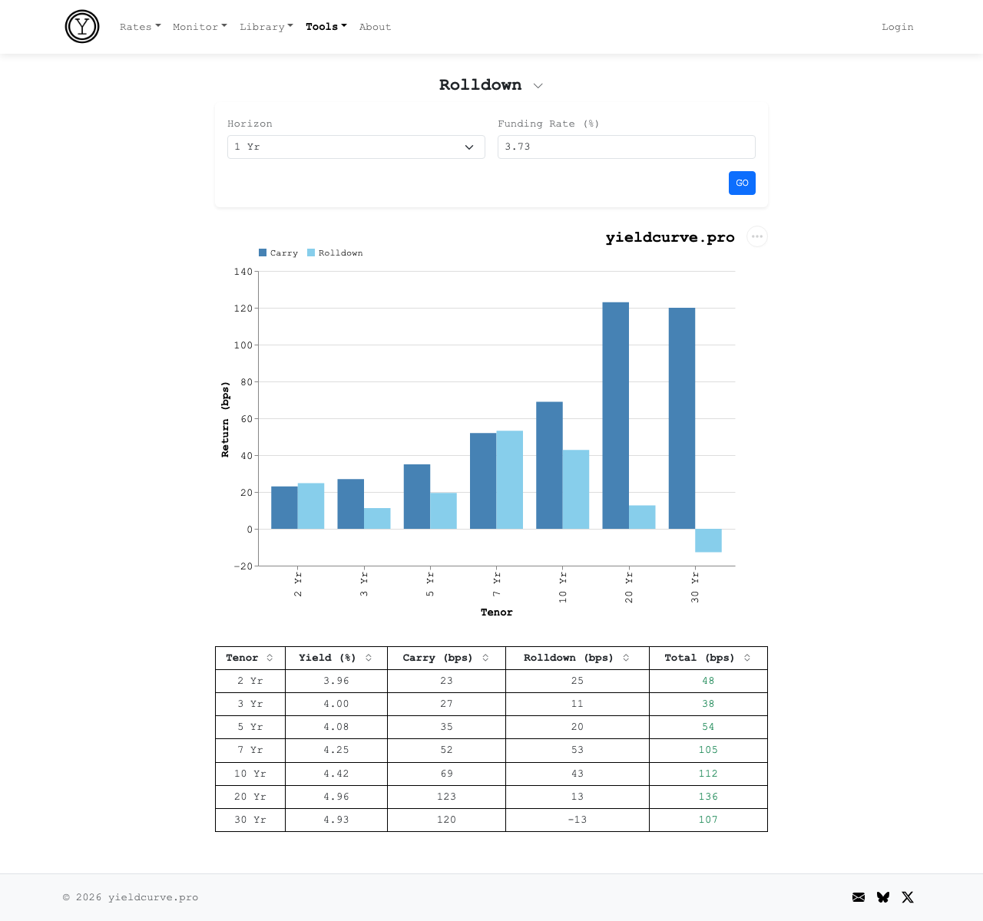Expand the Horizon 1 Yr dropdown
The image size is (983, 921).
(x=356, y=147)
